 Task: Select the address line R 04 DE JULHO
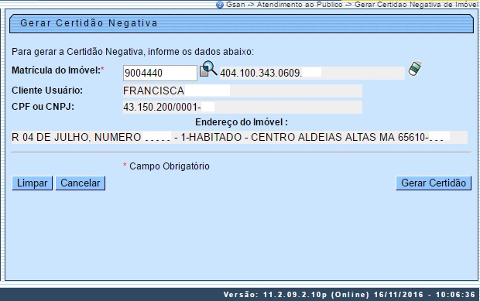pyautogui.click(x=239, y=138)
